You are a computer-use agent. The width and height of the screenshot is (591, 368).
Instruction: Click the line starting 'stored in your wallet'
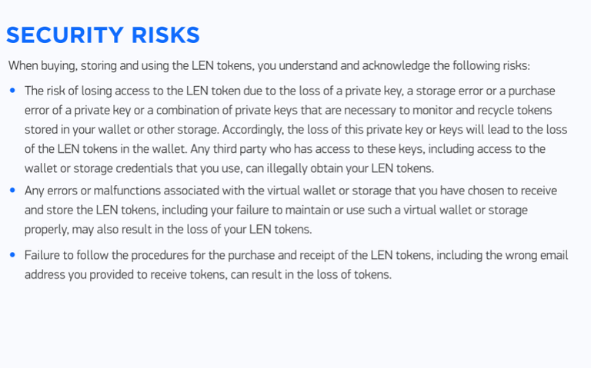295,129
